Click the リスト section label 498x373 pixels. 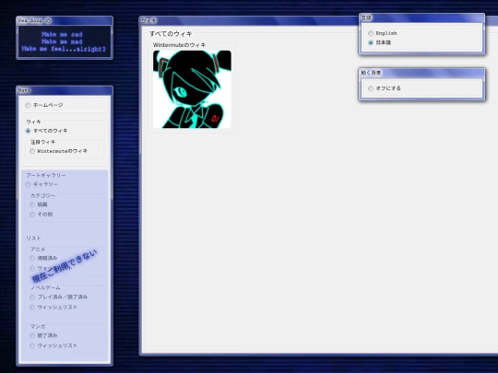coord(33,239)
